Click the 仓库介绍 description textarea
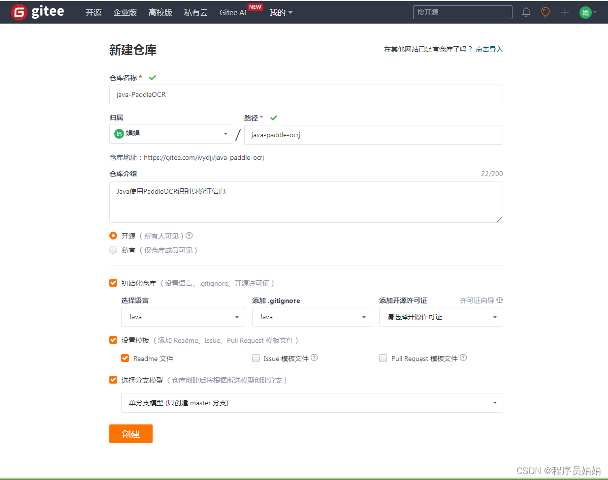 306,202
